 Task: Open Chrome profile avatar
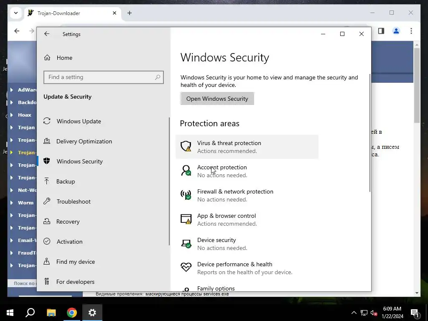click(396, 31)
